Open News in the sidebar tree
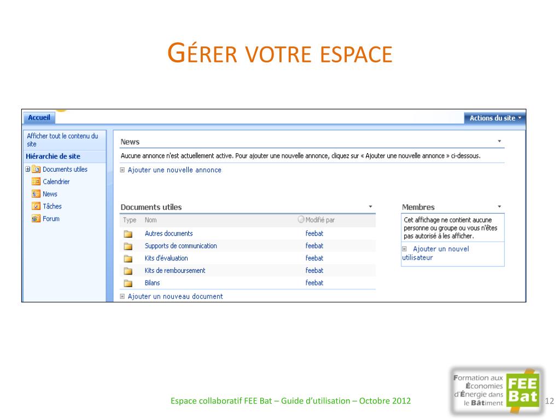 point(50,194)
